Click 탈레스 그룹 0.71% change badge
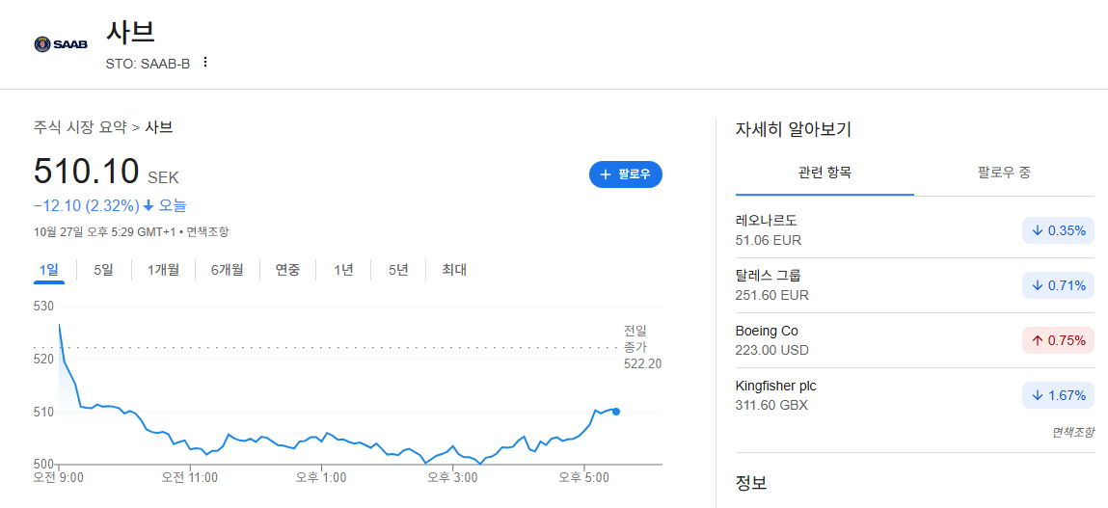This screenshot has width=1108, height=508. coord(1058,285)
